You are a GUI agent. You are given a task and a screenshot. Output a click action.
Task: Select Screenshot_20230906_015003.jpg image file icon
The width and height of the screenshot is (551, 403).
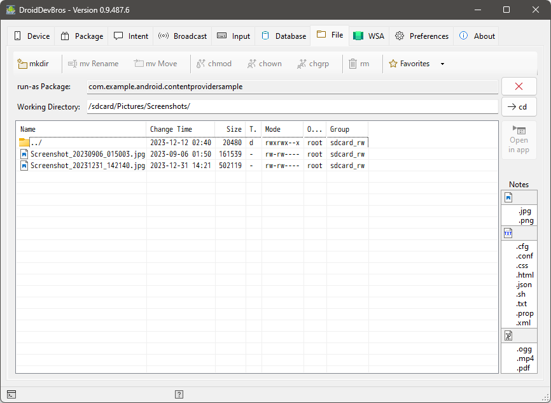(24, 154)
